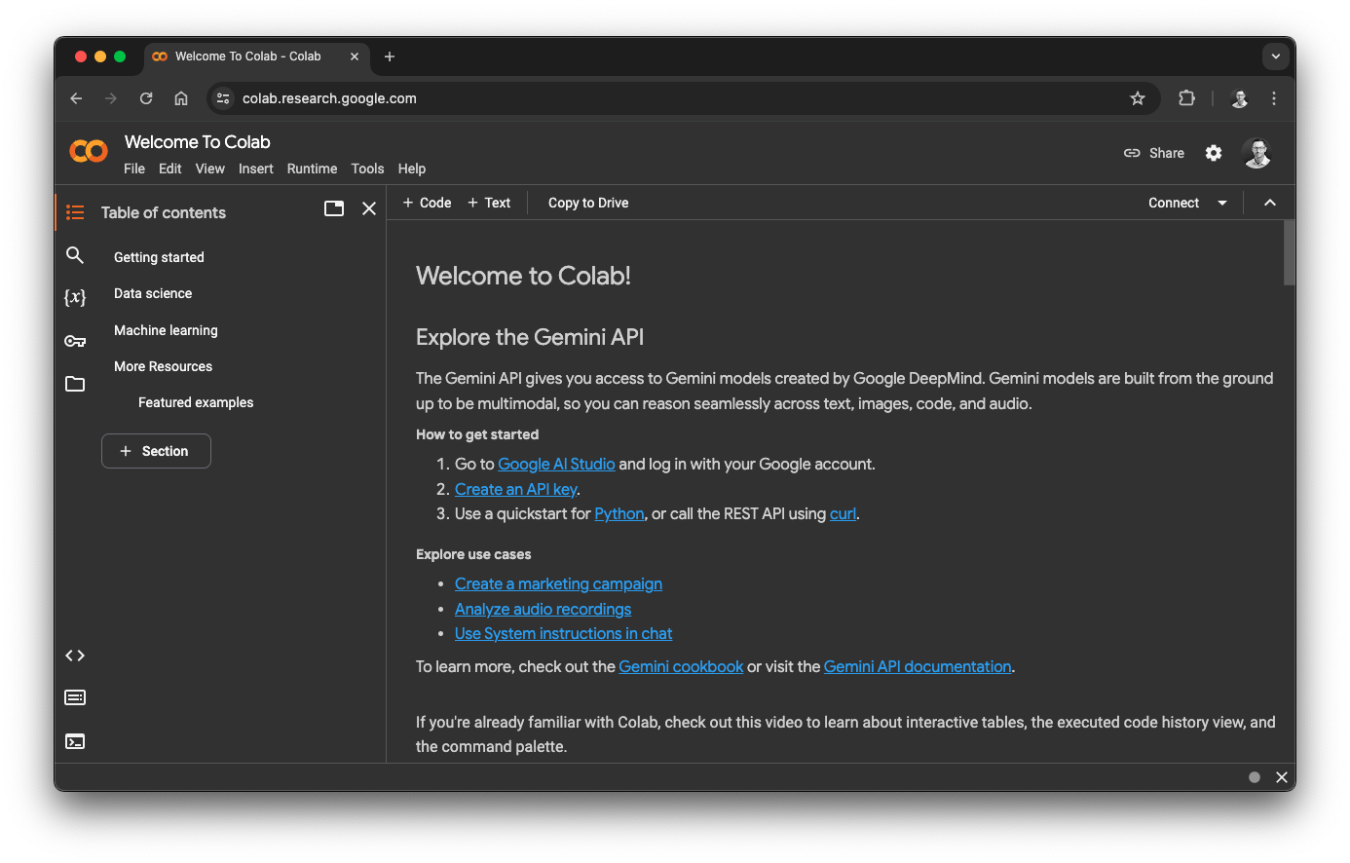Open the Command palette icon
Image resolution: width=1350 pixels, height=863 pixels.
(x=75, y=697)
